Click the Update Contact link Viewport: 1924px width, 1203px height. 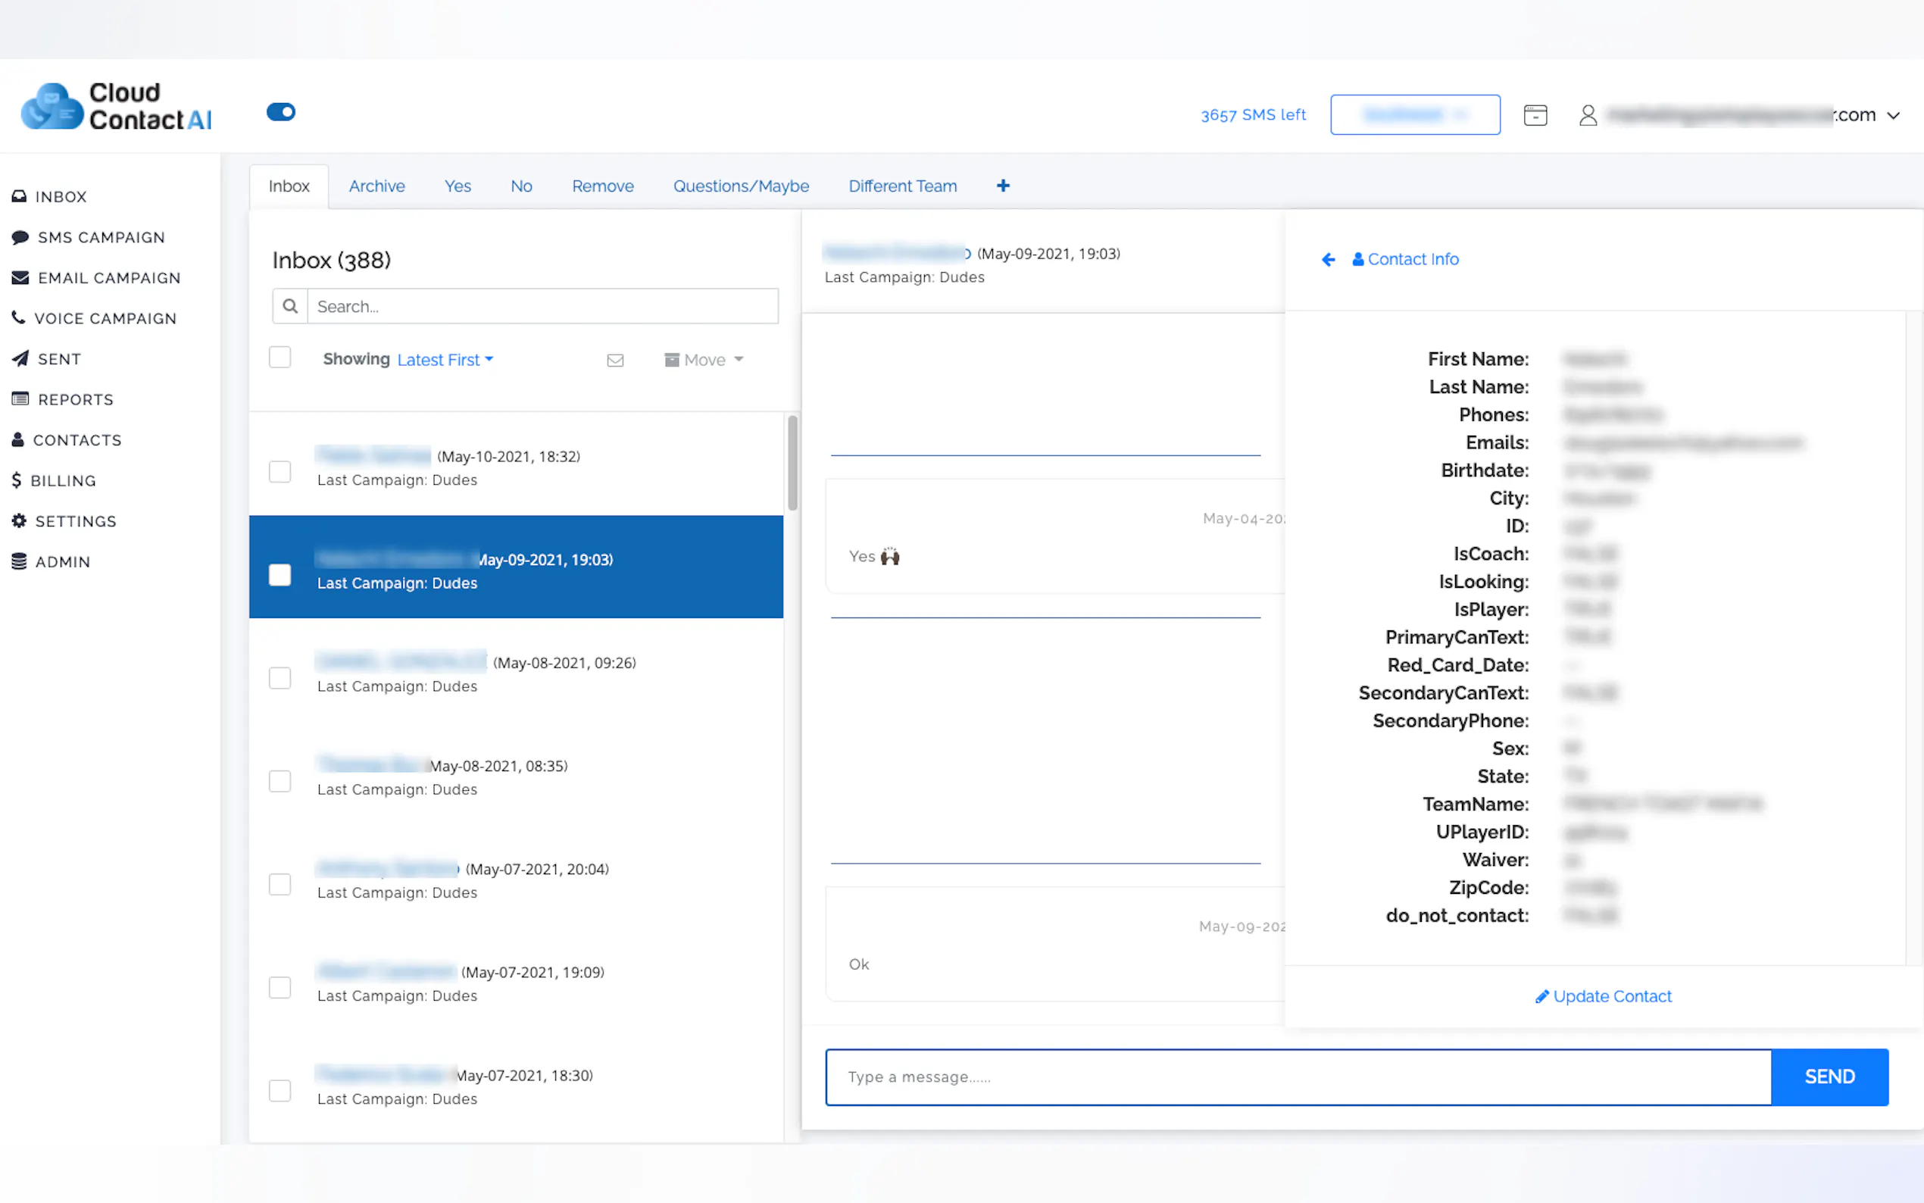[1603, 996]
